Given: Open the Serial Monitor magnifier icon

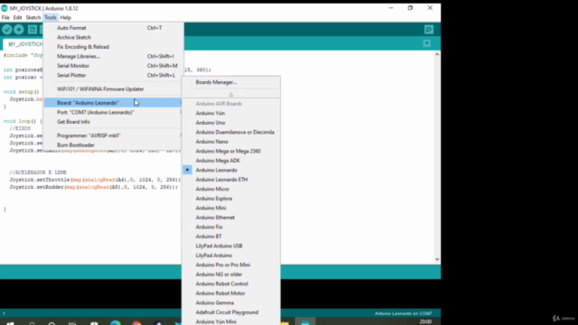Looking at the screenshot, I should click(x=429, y=30).
